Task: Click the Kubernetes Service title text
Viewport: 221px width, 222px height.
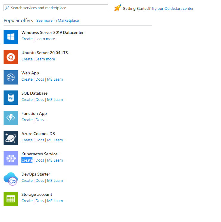Action: [x=40, y=154]
